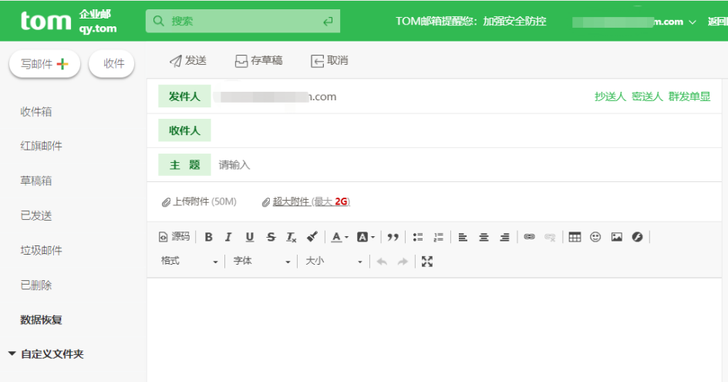Viewport: 728px width, 382px height.
Task: Open the 格式 format dropdown
Action: [189, 262]
